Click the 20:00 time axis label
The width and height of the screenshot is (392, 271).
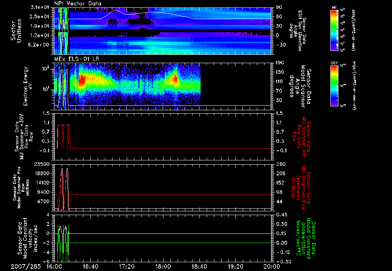coord(272,266)
